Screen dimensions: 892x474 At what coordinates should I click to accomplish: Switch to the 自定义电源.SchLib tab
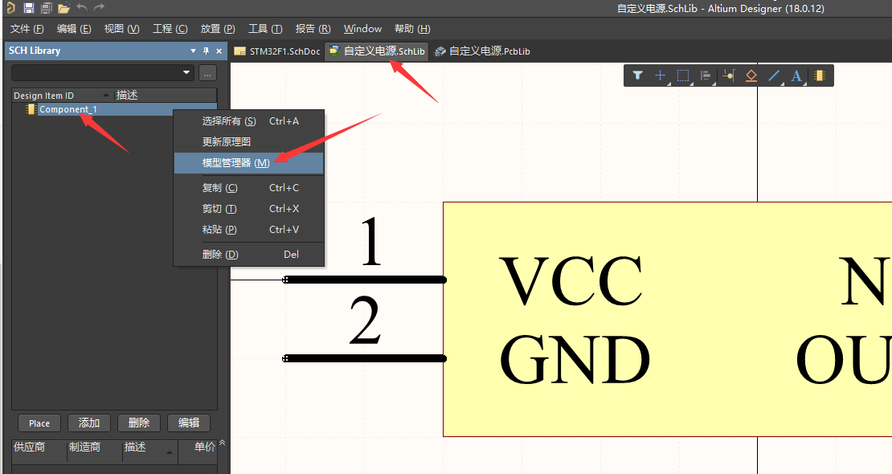[377, 51]
